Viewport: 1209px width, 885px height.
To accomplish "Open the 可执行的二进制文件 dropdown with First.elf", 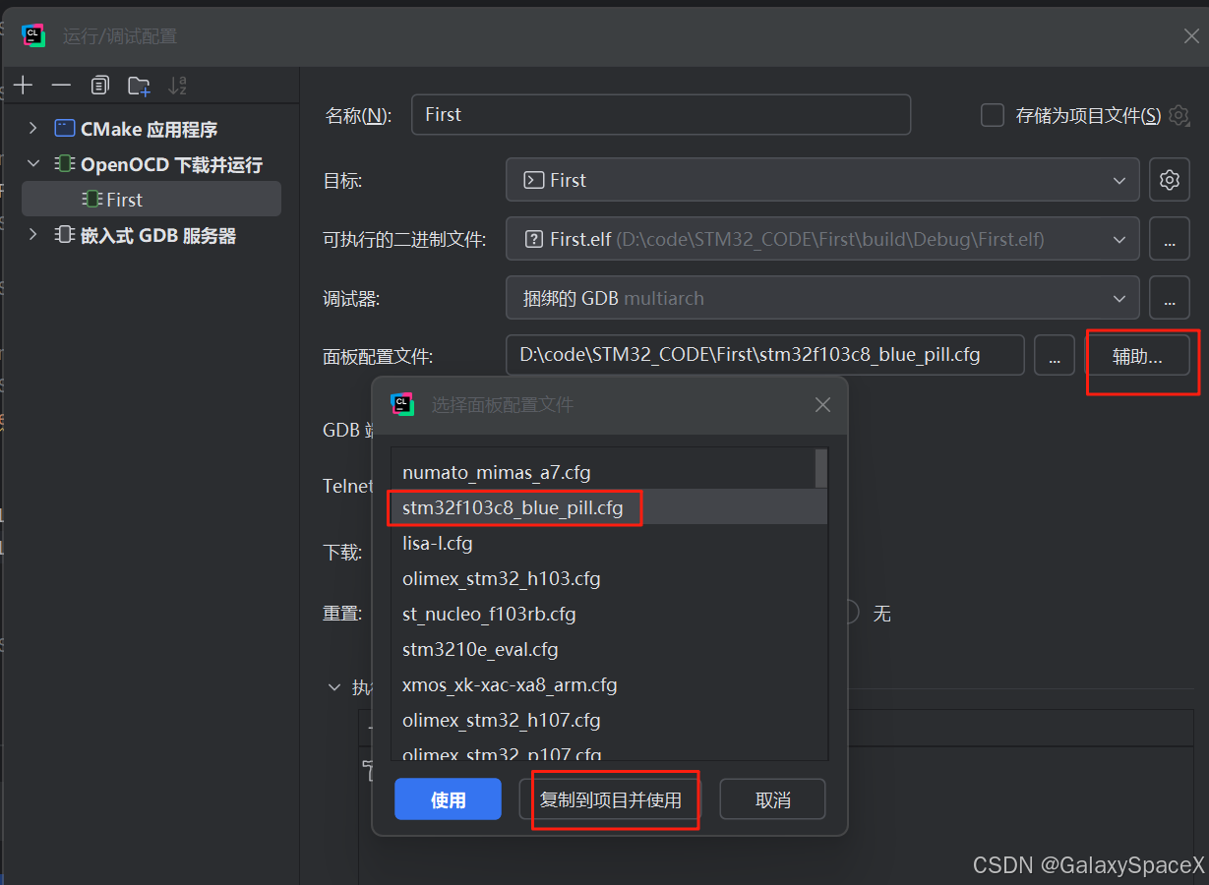I will click(x=822, y=239).
